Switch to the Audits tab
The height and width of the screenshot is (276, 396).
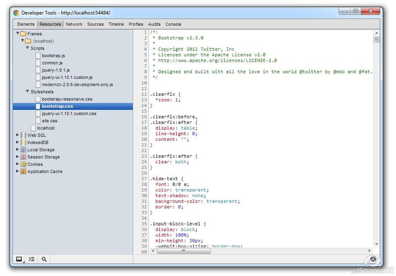154,24
